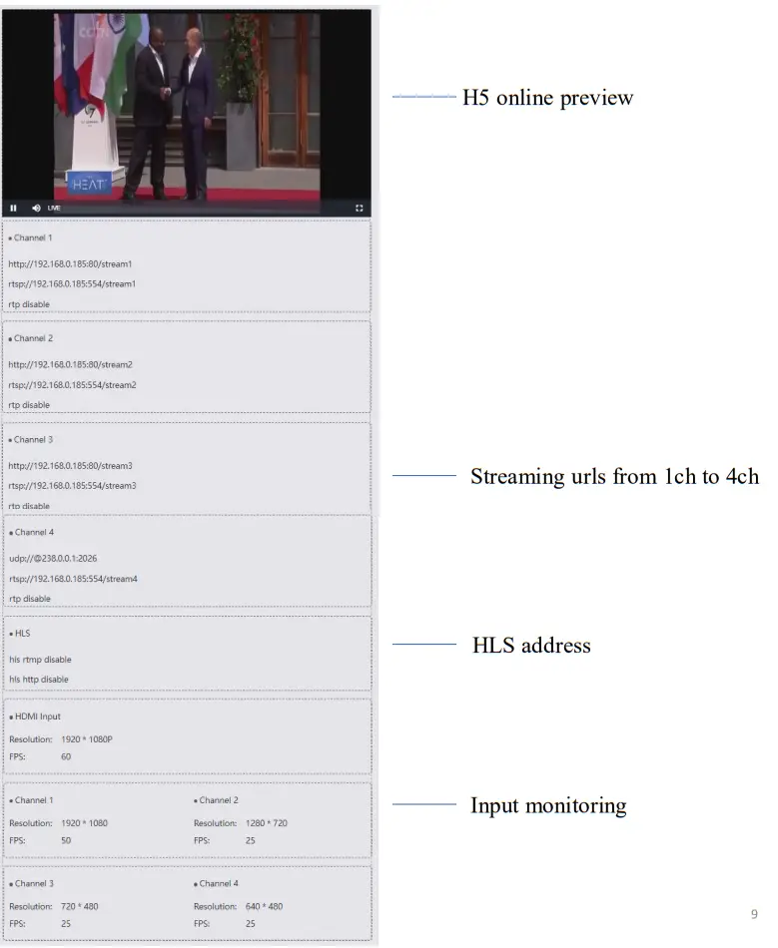Select http://192.168.0.185:80/stream1 URL
This screenshot has width=778, height=948.
[x=70, y=264]
